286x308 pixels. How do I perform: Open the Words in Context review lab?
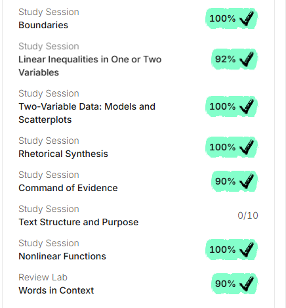[138, 284]
